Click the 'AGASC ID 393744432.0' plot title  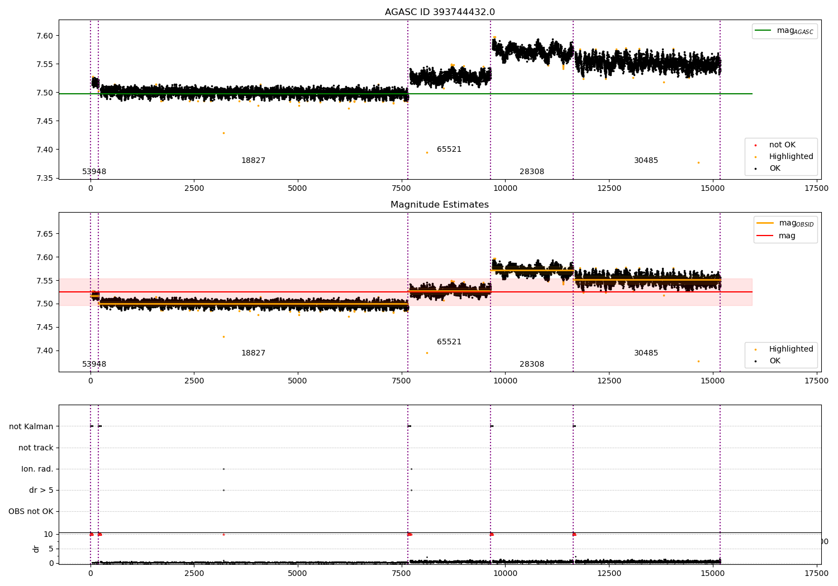coord(440,12)
